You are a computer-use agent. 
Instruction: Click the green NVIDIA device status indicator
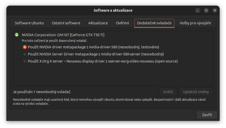coord(17,35)
